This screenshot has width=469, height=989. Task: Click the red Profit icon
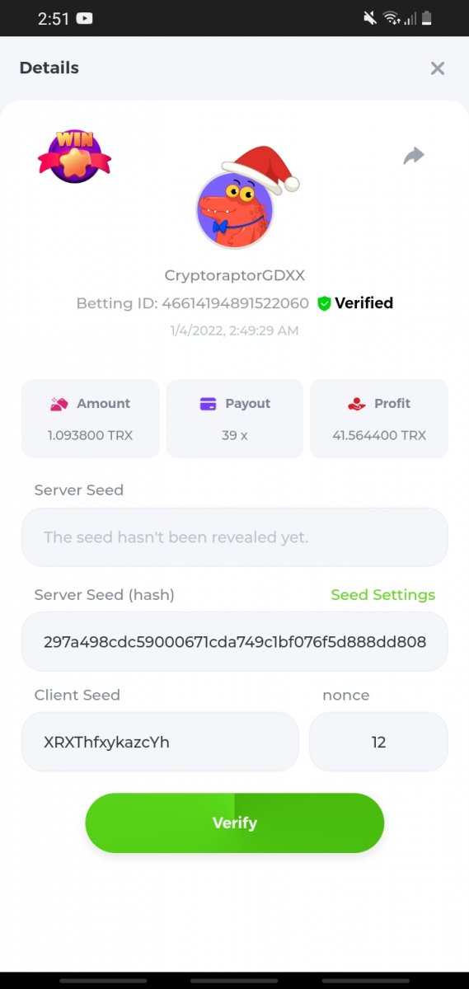tap(356, 404)
